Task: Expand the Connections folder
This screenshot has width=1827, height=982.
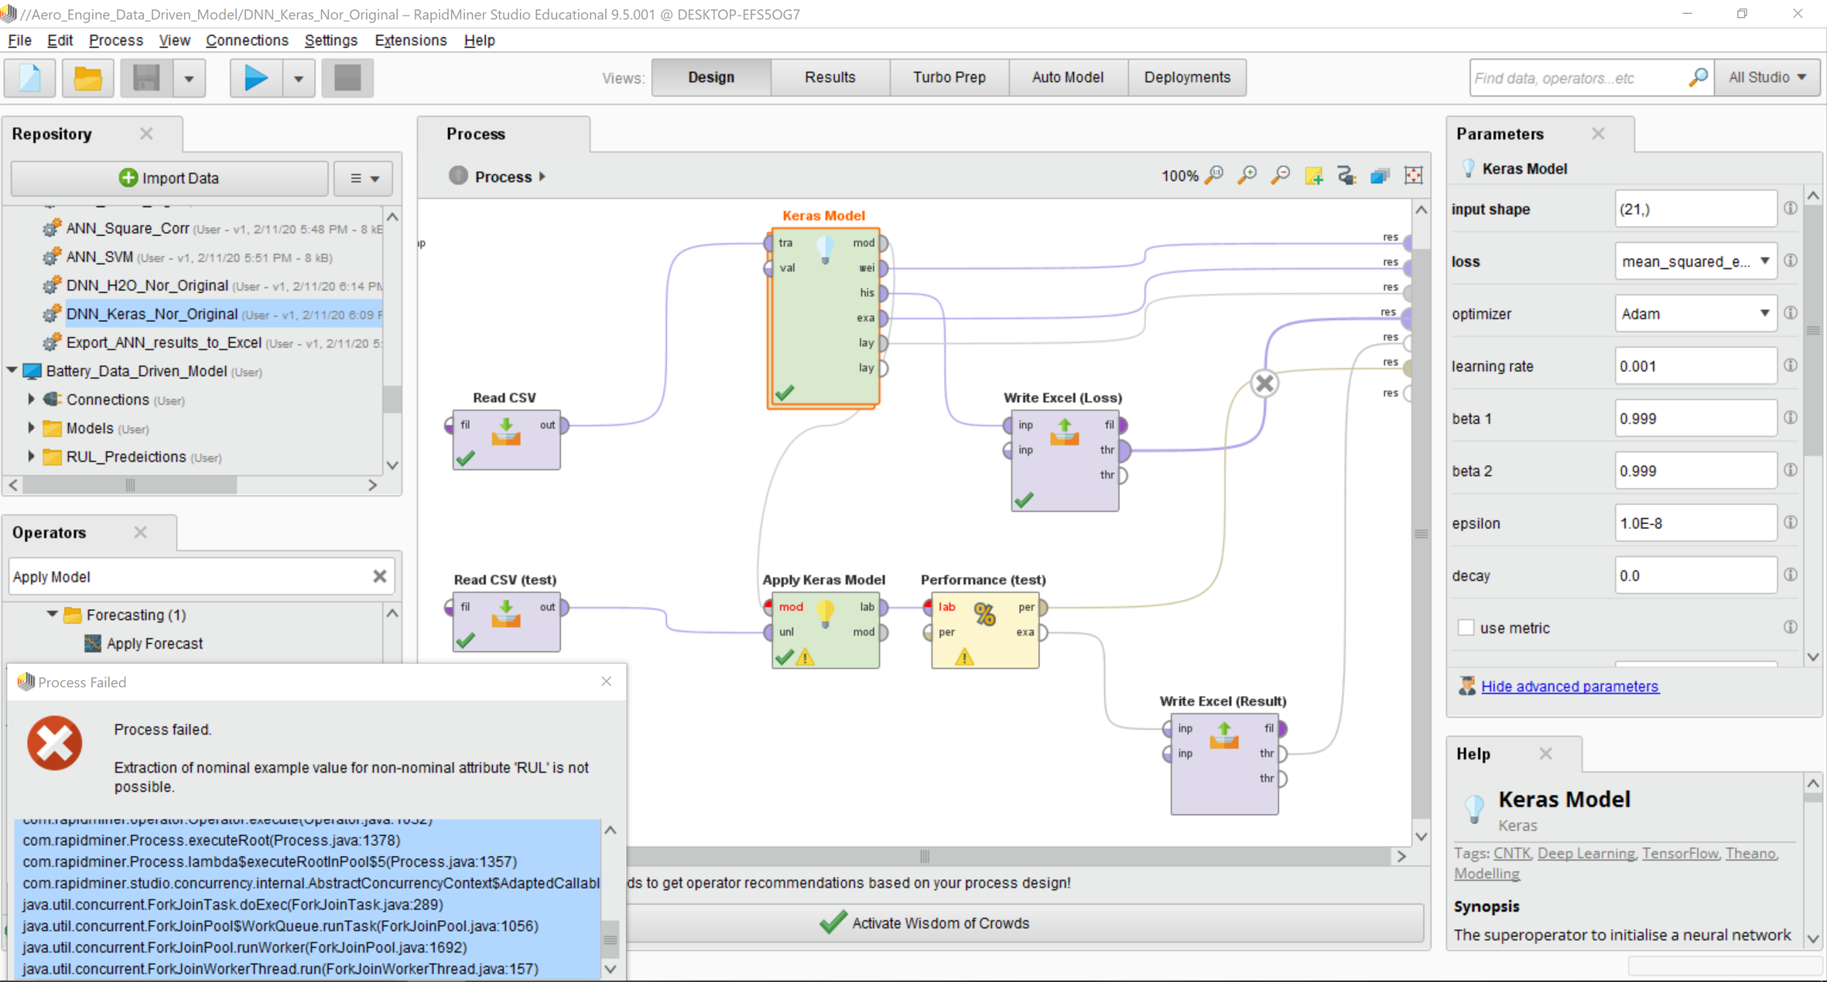Action: pos(31,400)
